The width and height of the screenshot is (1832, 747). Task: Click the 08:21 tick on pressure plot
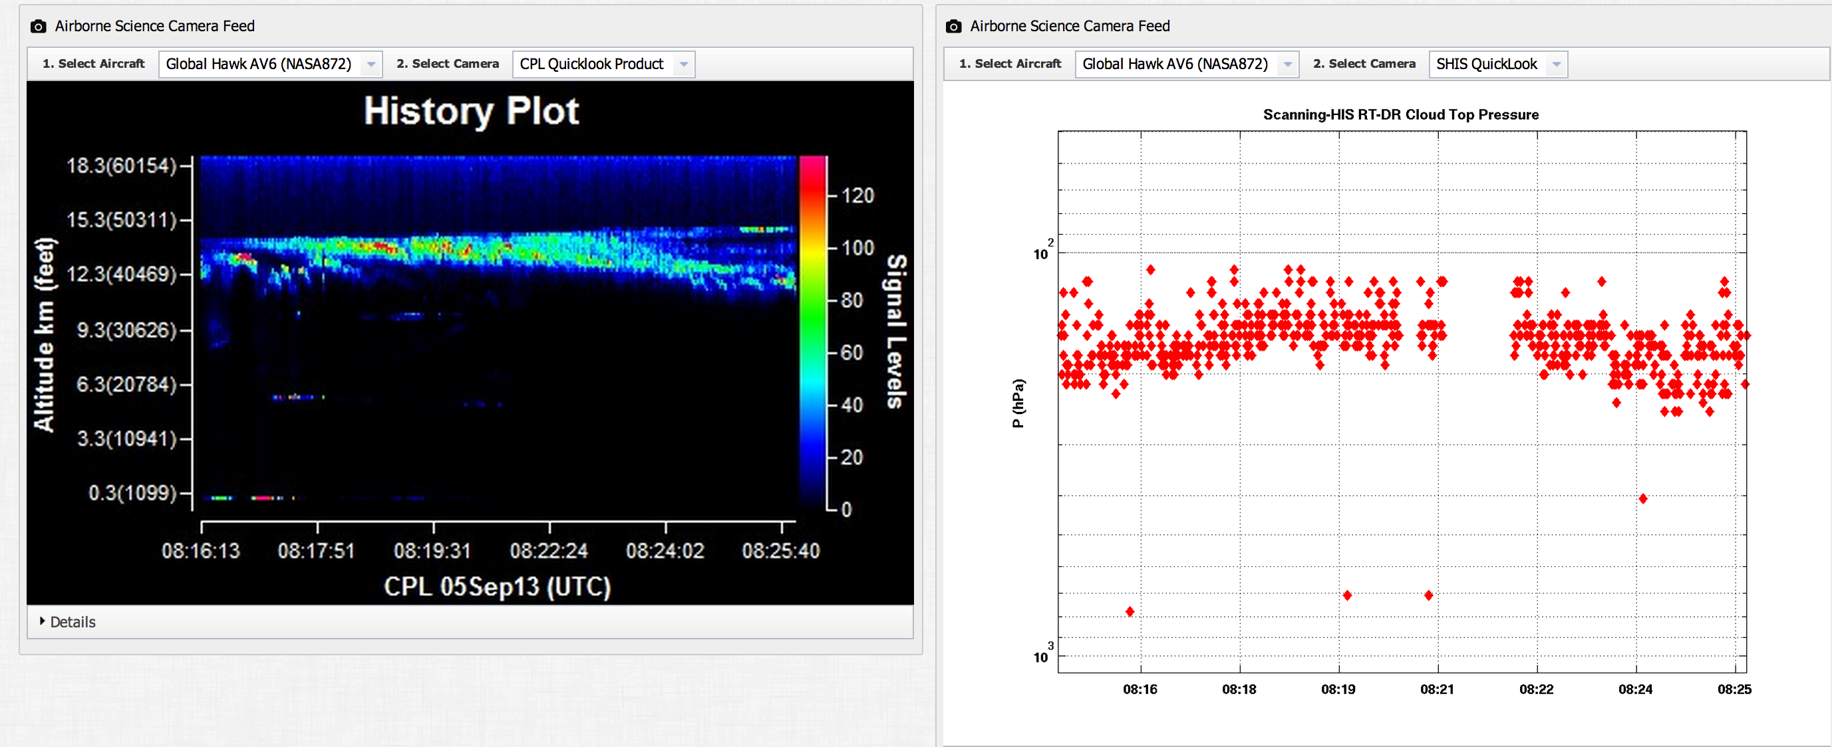pos(1437,689)
